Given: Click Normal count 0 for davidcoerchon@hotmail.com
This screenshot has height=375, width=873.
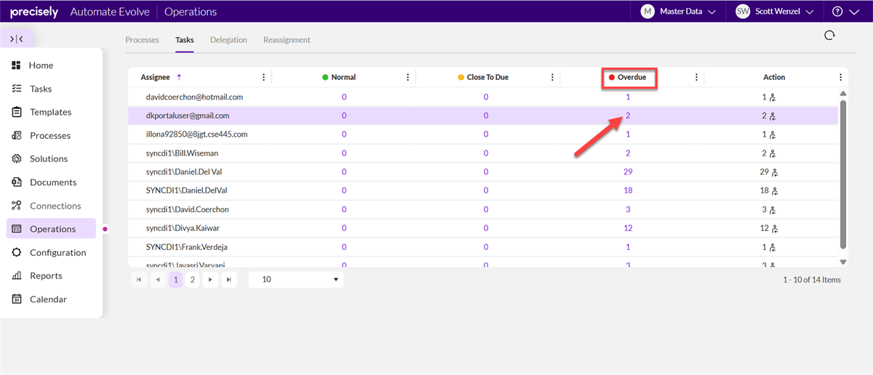Looking at the screenshot, I should 344,97.
